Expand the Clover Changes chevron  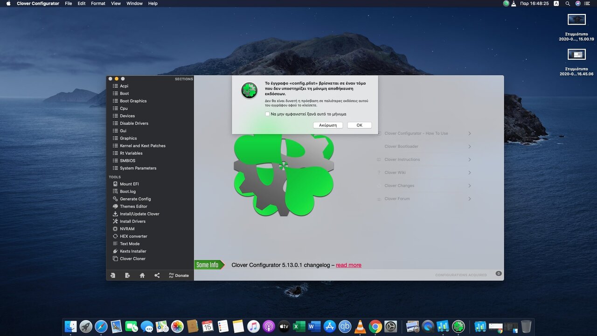[470, 186]
